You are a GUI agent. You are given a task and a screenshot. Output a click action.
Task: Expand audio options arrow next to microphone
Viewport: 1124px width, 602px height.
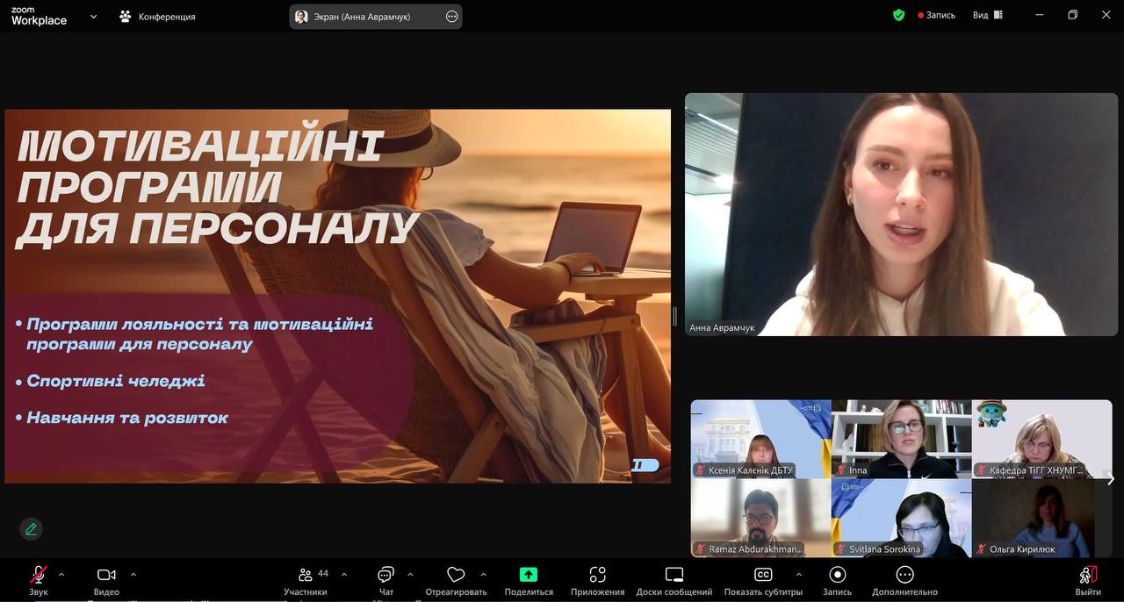(x=61, y=575)
